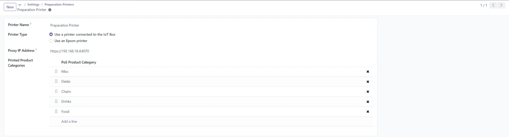The width and height of the screenshot is (509, 137).
Task: Click the drag handle beside Misc
Action: pyautogui.click(x=56, y=71)
